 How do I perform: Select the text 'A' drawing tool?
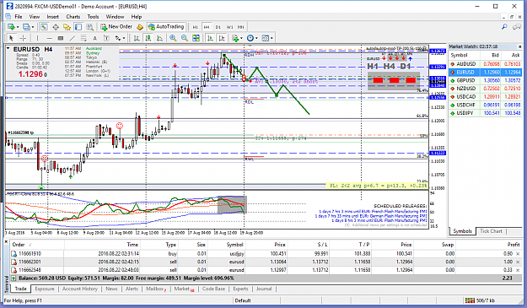click(x=94, y=38)
